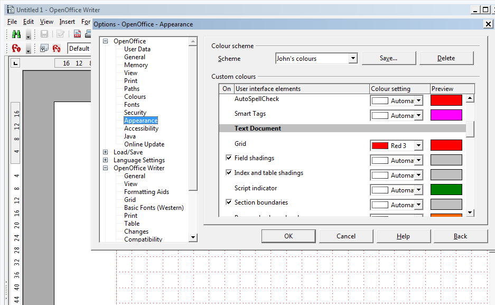Disable Index and table shadings
This screenshot has height=305, width=495.
click(x=229, y=173)
